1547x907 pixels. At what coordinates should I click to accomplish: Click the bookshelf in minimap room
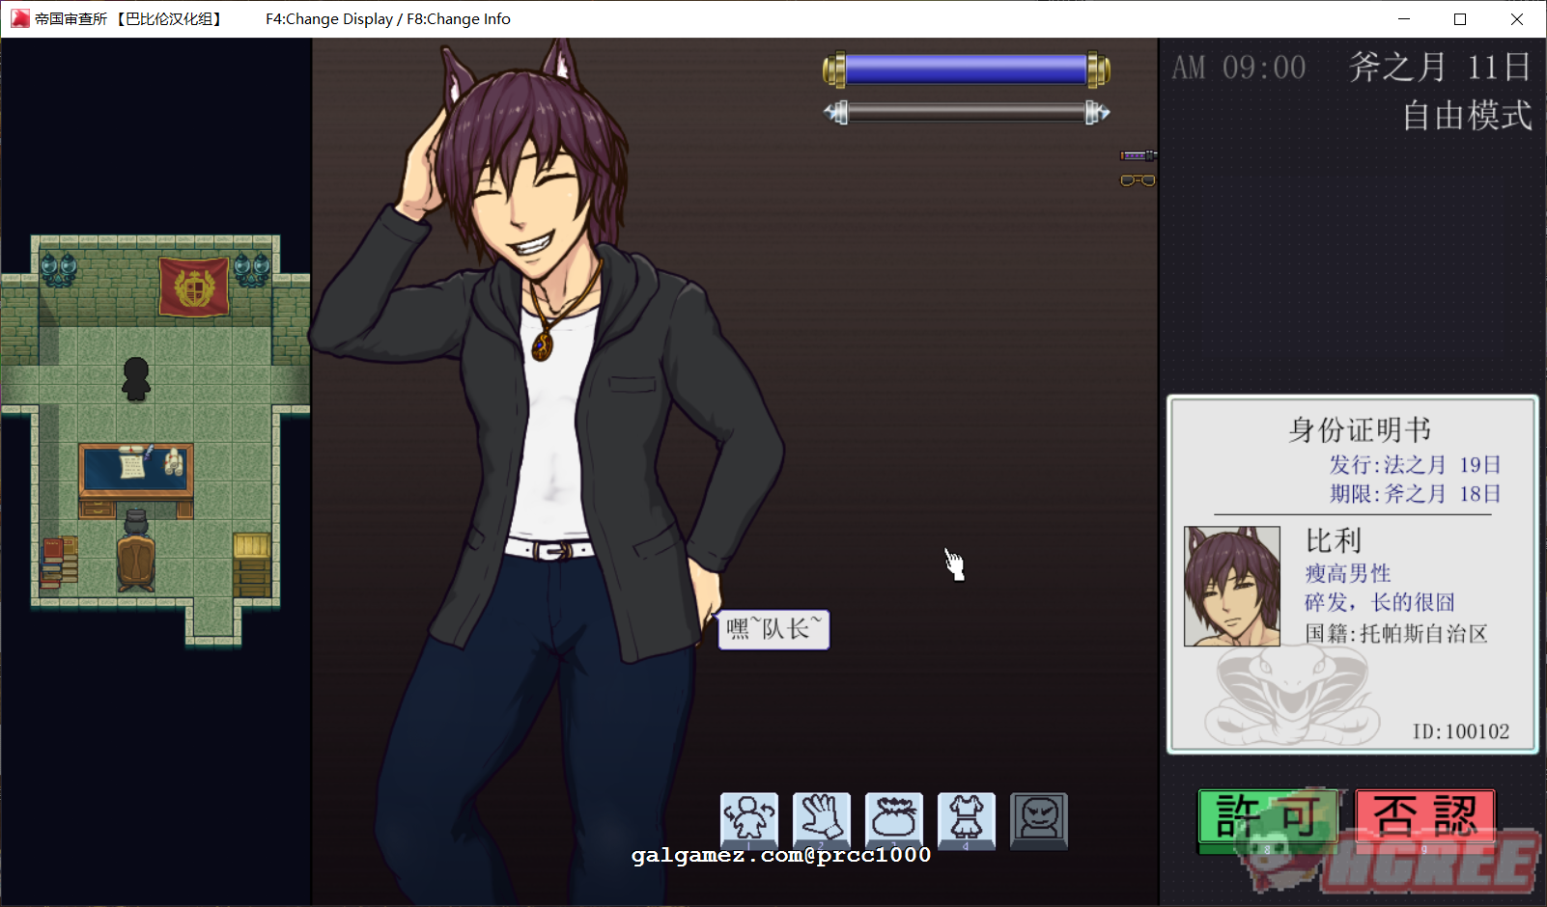click(x=59, y=563)
